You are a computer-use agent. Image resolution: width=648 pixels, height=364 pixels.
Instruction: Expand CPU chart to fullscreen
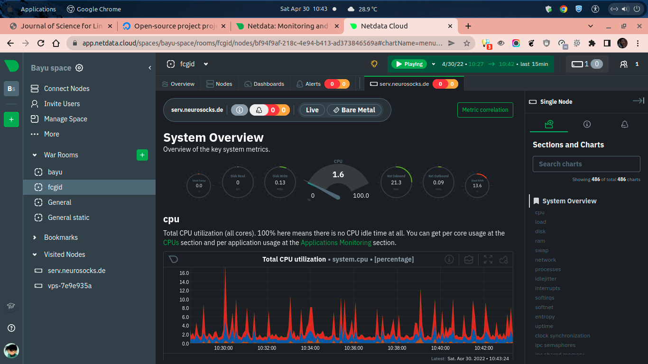[488, 259]
